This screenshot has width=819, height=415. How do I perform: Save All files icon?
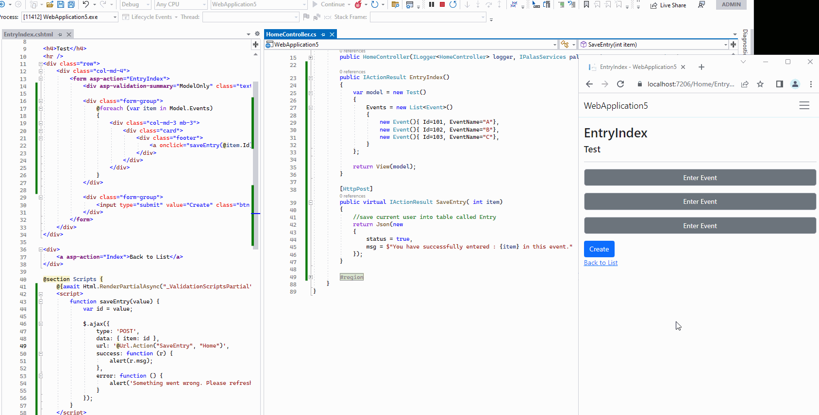pyautogui.click(x=71, y=4)
